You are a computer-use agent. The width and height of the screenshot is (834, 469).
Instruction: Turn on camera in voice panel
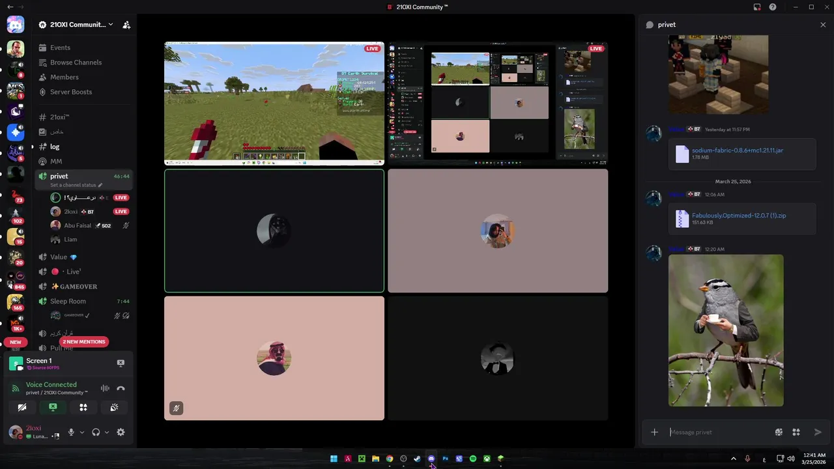22,407
